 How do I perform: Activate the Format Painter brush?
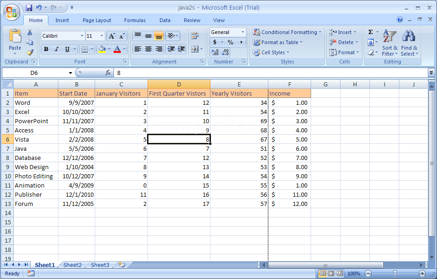point(29,52)
